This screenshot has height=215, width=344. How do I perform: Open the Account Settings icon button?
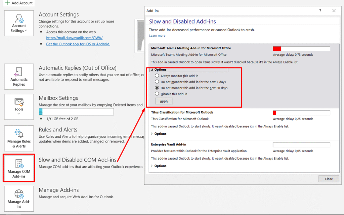coord(19,23)
